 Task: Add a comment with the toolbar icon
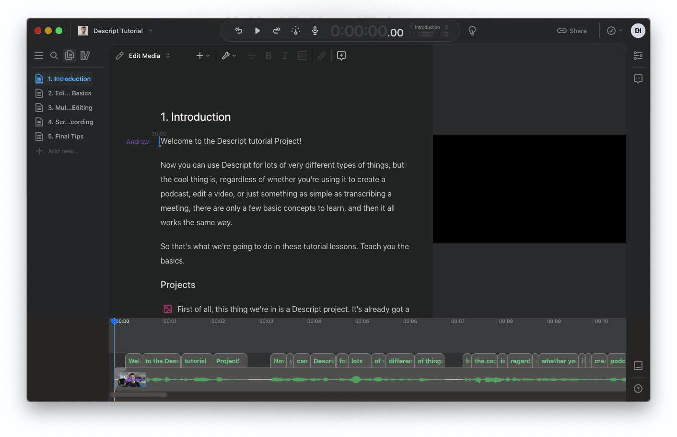(341, 56)
